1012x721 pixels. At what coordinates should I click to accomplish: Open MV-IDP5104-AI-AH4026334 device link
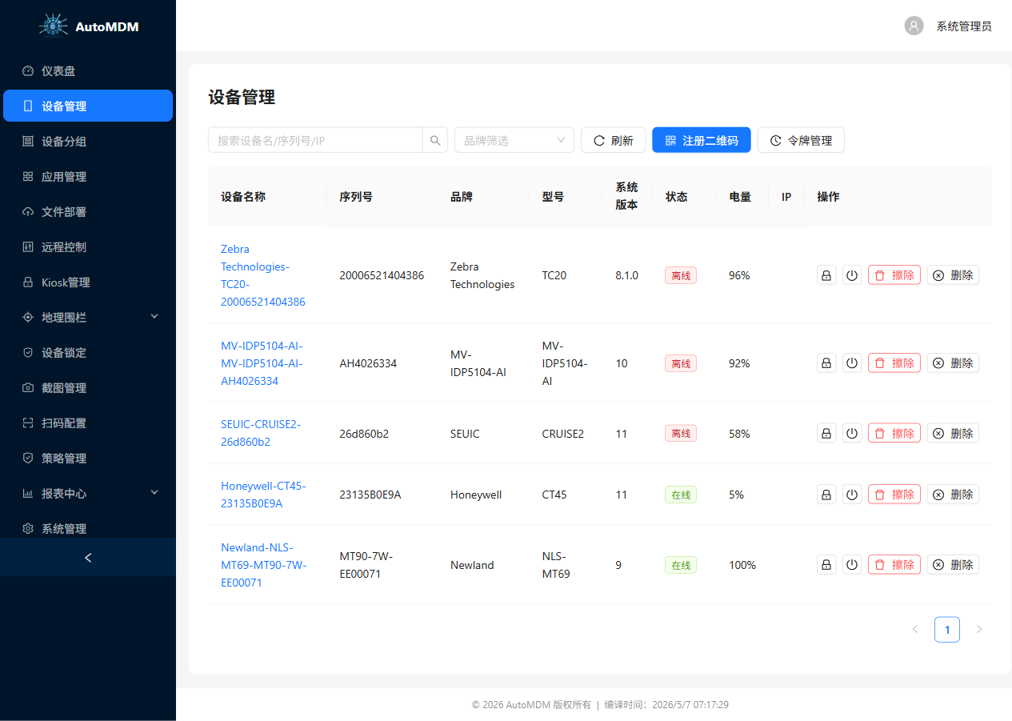click(x=262, y=363)
